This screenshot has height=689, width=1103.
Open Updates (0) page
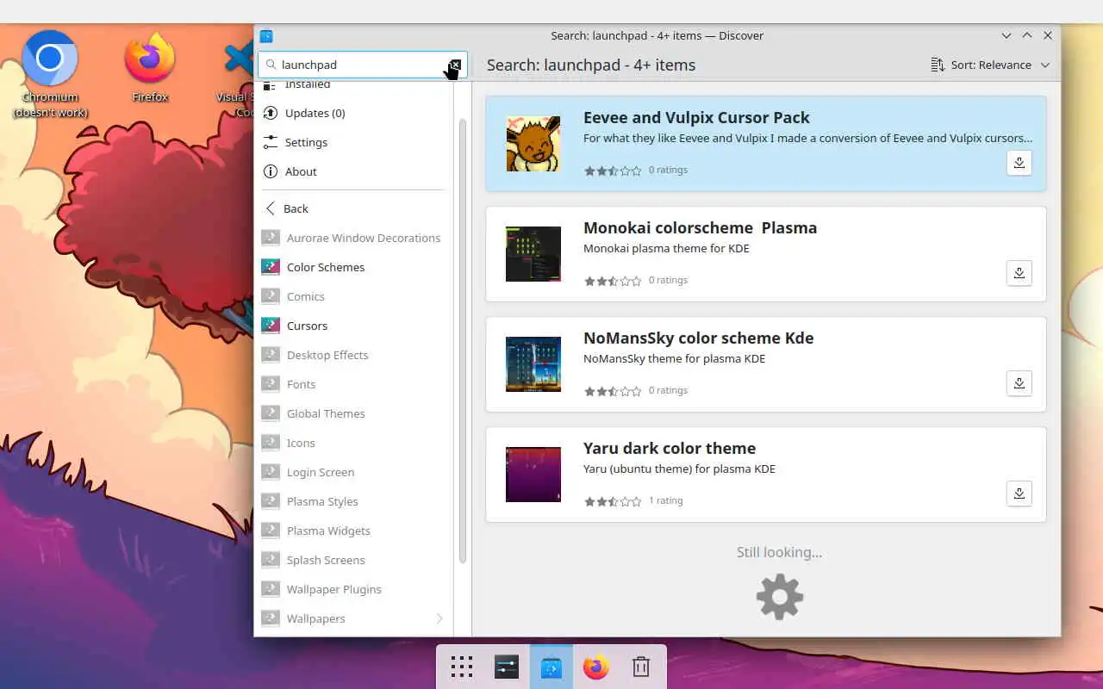click(x=353, y=113)
